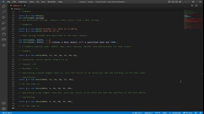Open Customize Layout icon in title bar
Screen dimensions: 204x114
[180, 2]
